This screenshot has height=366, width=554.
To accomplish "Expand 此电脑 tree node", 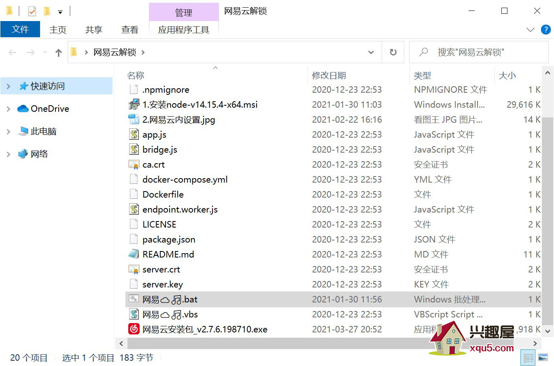I will tap(8, 132).
